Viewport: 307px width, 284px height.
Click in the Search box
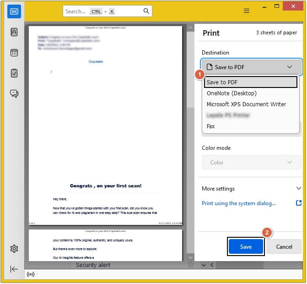coord(108,11)
